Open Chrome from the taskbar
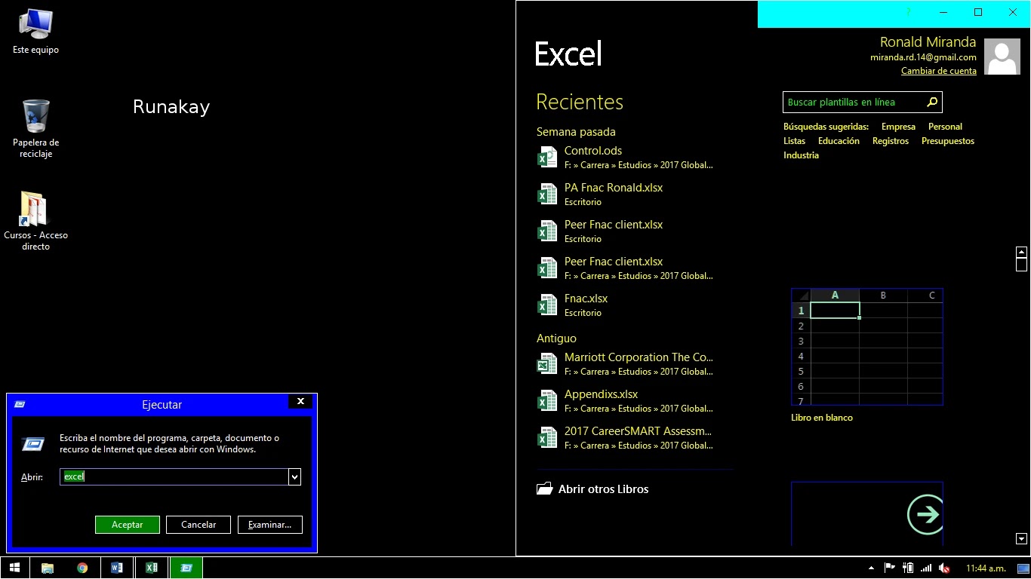 (82, 568)
